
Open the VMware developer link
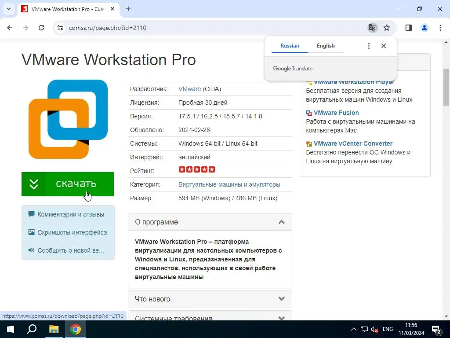pyautogui.click(x=189, y=89)
